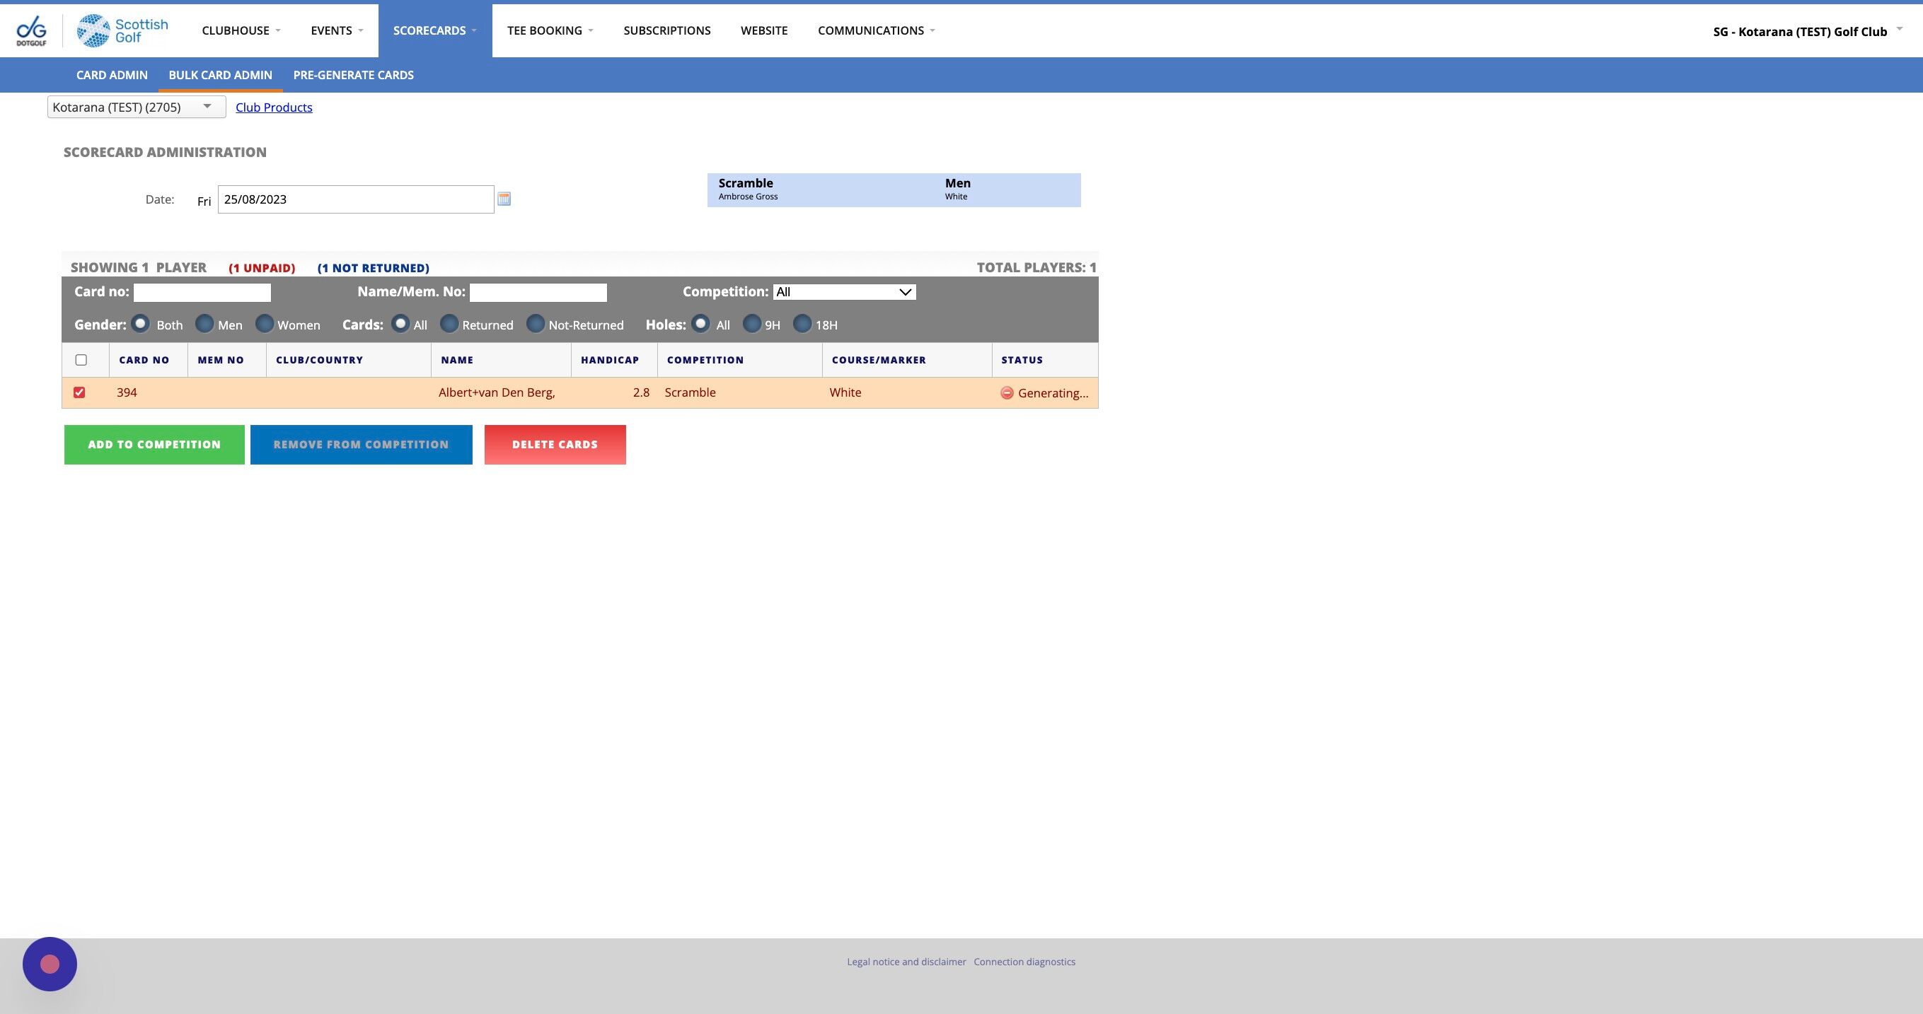This screenshot has width=1923, height=1014.
Task: Open the Competition filter dropdown
Action: pyautogui.click(x=843, y=292)
